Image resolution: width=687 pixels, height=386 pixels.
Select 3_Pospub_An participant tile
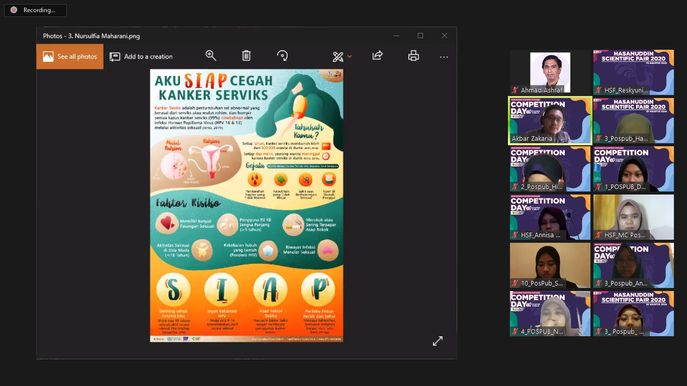634,265
